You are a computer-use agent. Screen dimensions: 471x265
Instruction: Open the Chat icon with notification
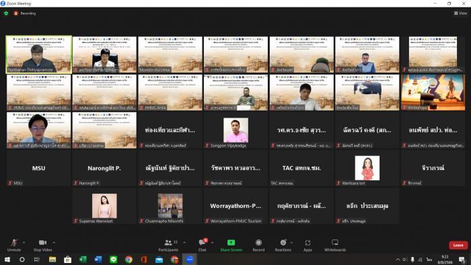tap(203, 242)
